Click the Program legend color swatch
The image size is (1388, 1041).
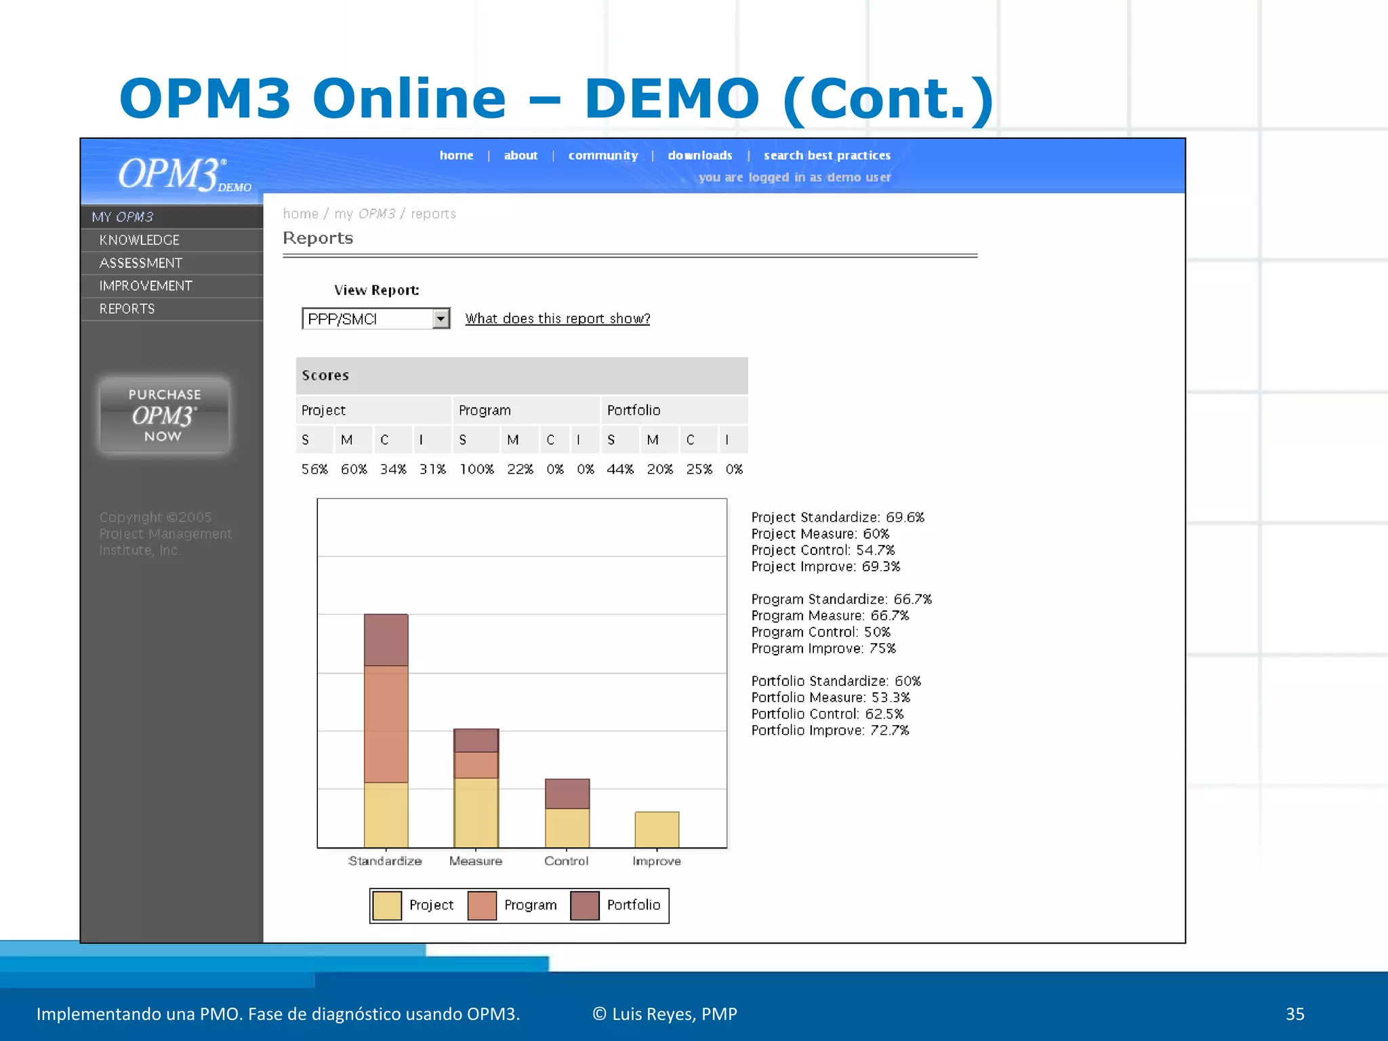coord(482,905)
